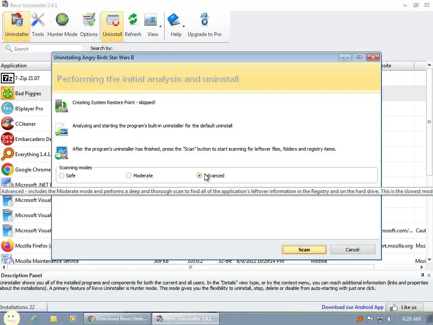Select the Mozilla Firefox entry

coord(26,246)
